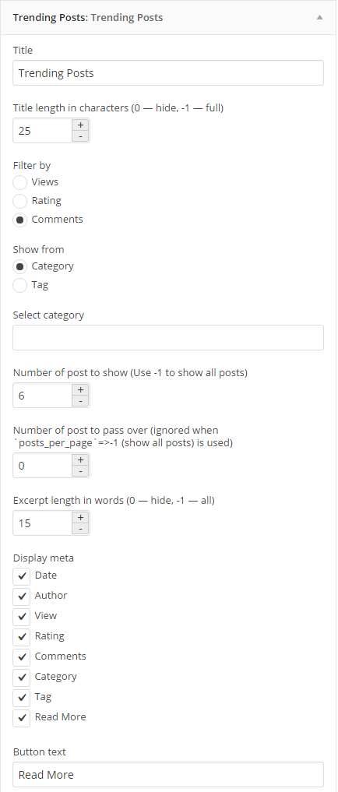This screenshot has height=792, width=338.
Task: Choose Tag under Show from
Action: click(x=19, y=285)
